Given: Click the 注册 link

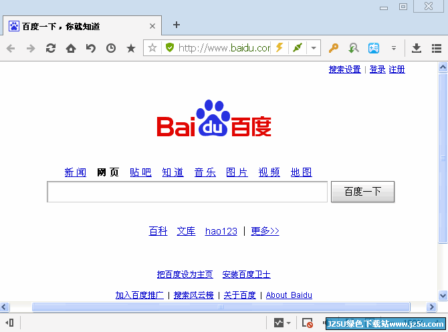Looking at the screenshot, I should point(397,69).
